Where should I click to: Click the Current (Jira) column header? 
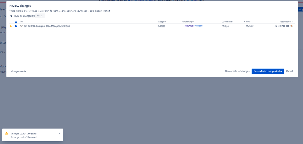[227, 22]
